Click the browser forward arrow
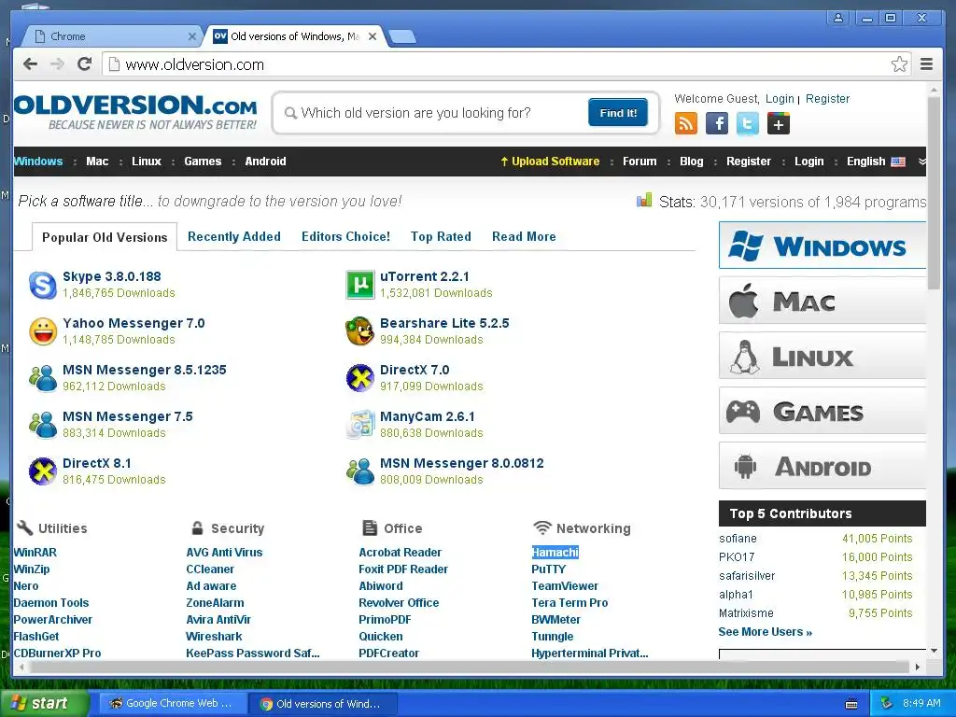This screenshot has width=956, height=717. click(x=57, y=64)
